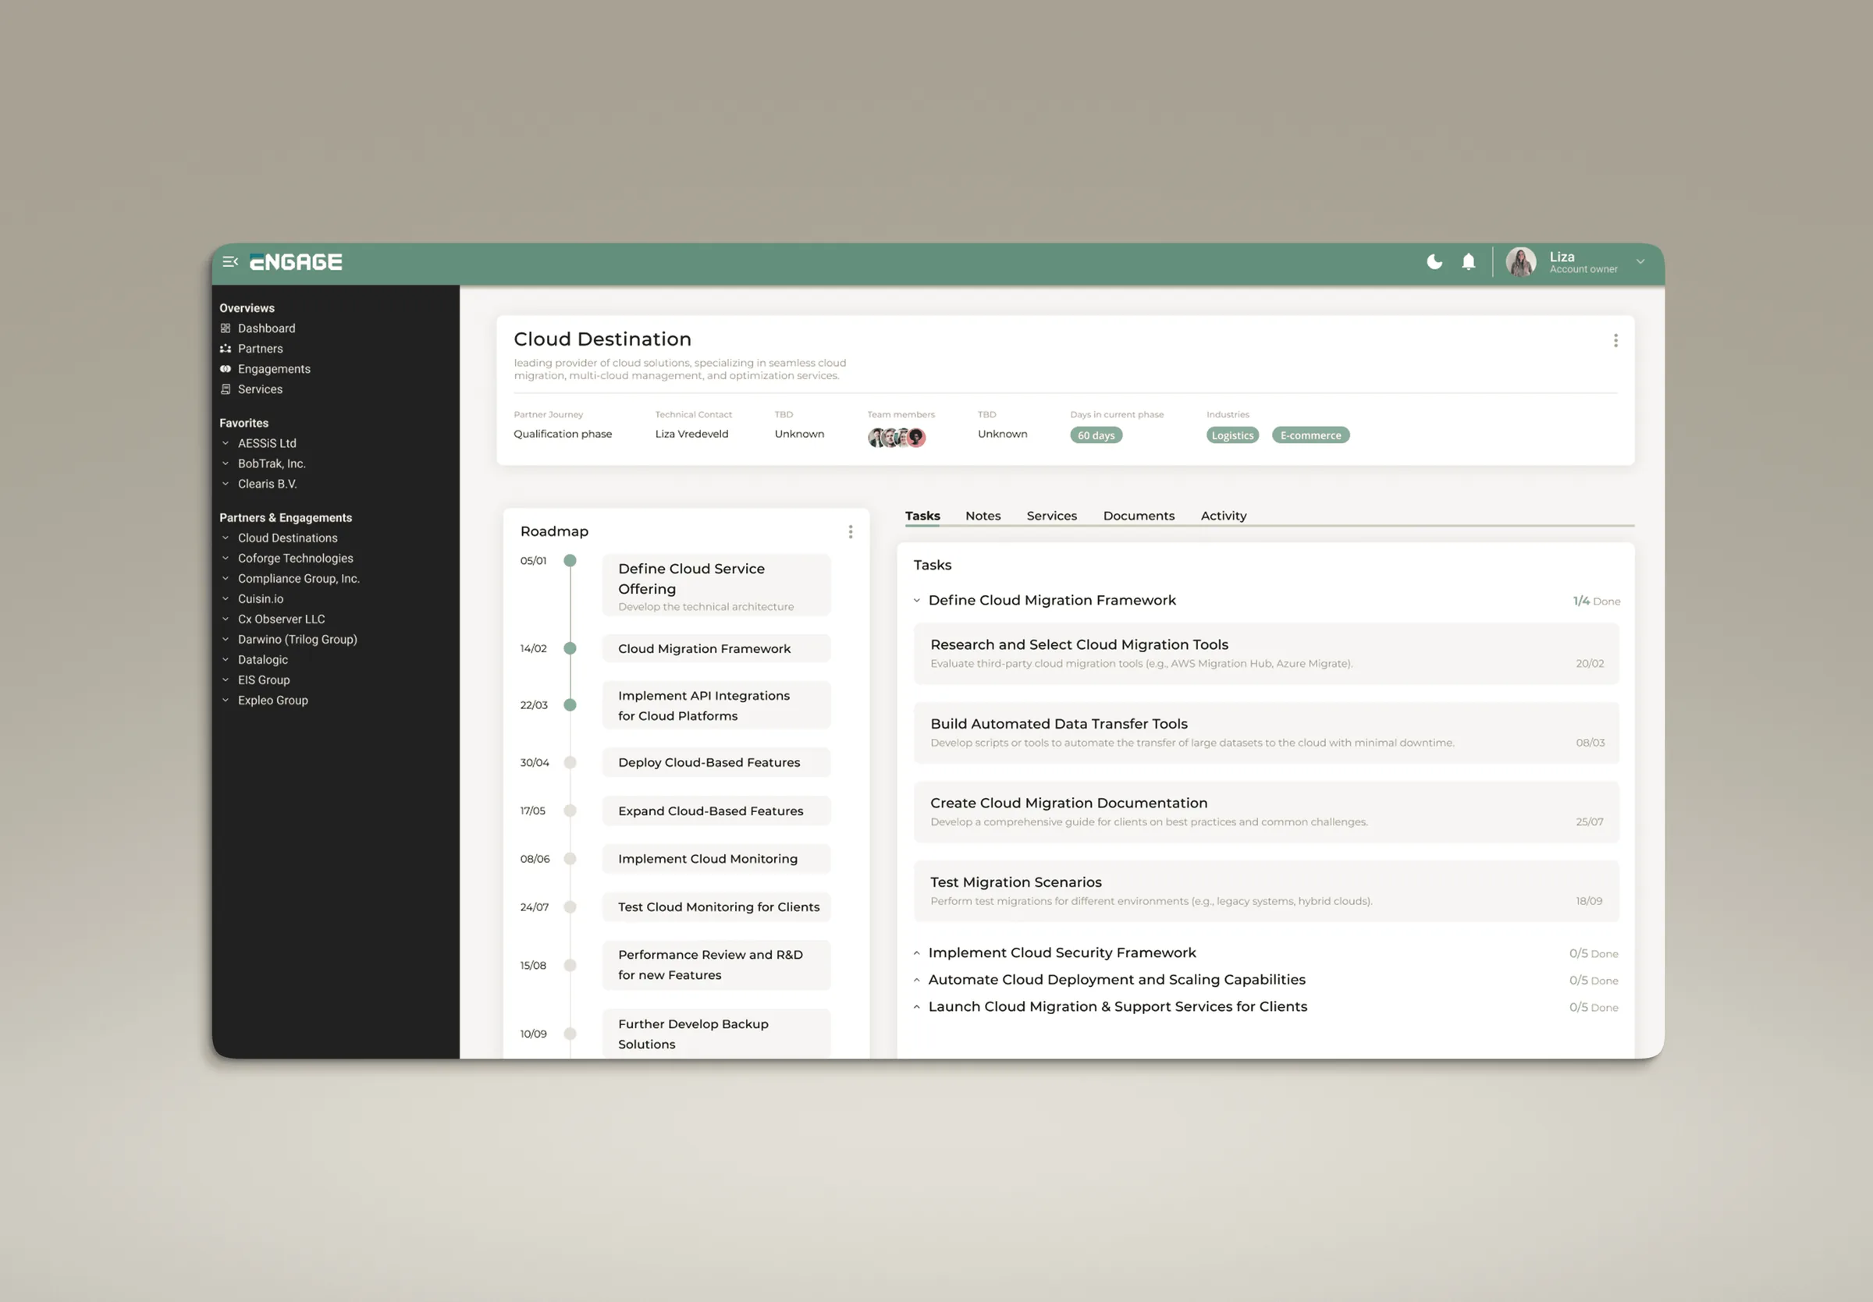1873x1302 pixels.
Task: Select Cloud Migration Framework roadmap item
Action: [x=716, y=649]
